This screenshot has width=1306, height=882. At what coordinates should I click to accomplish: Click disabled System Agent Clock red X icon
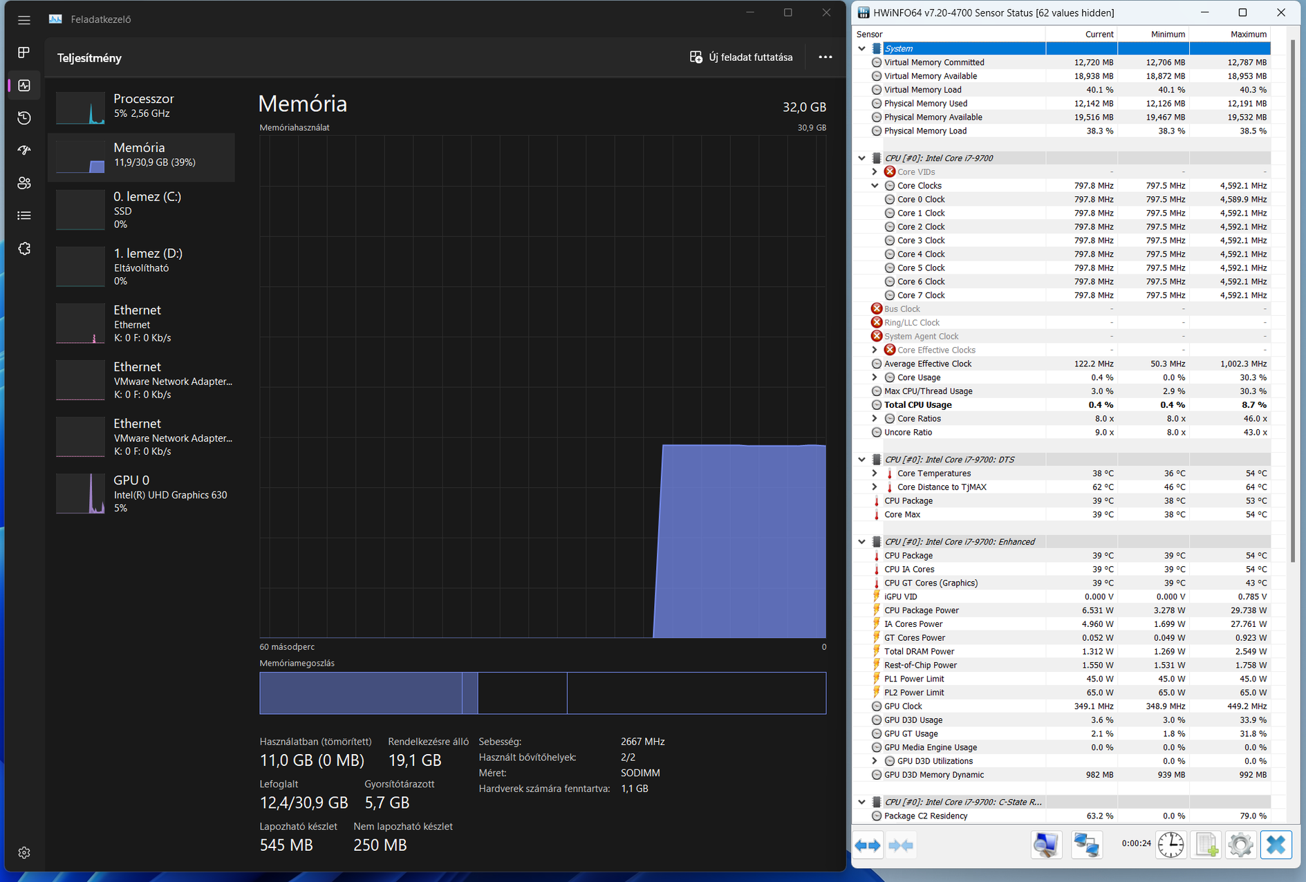(x=877, y=337)
